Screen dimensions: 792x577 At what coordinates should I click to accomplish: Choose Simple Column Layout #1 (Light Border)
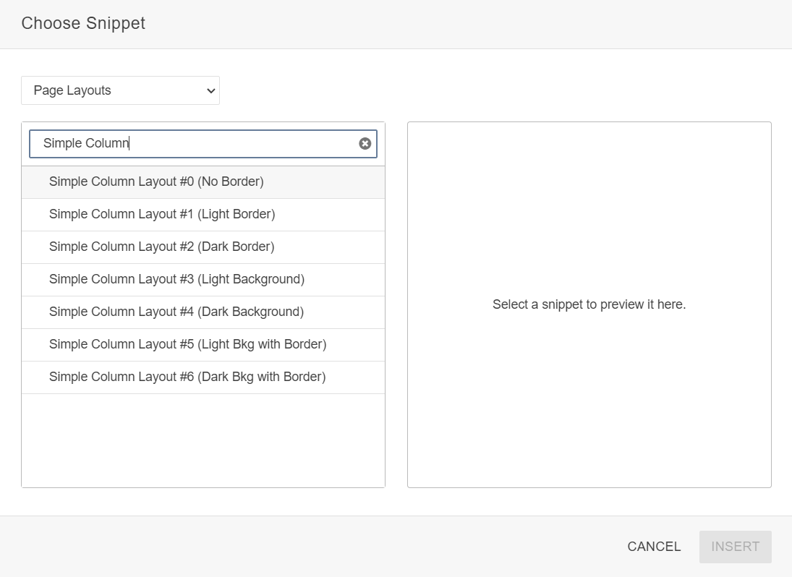pyautogui.click(x=162, y=215)
